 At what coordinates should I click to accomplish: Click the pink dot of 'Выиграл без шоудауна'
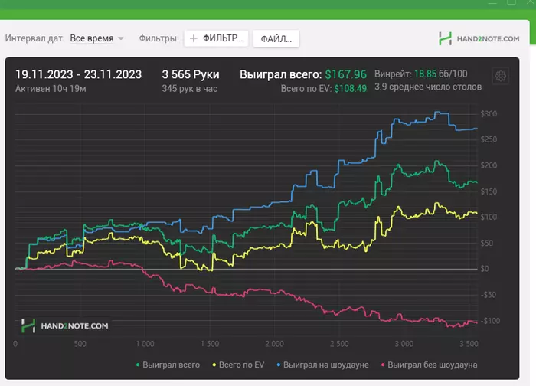(383, 365)
